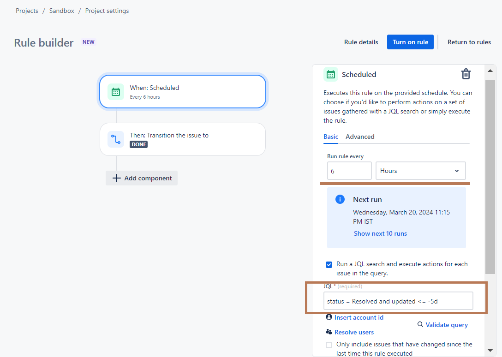
Task: Switch to the Advanced tab
Action: coord(360,137)
